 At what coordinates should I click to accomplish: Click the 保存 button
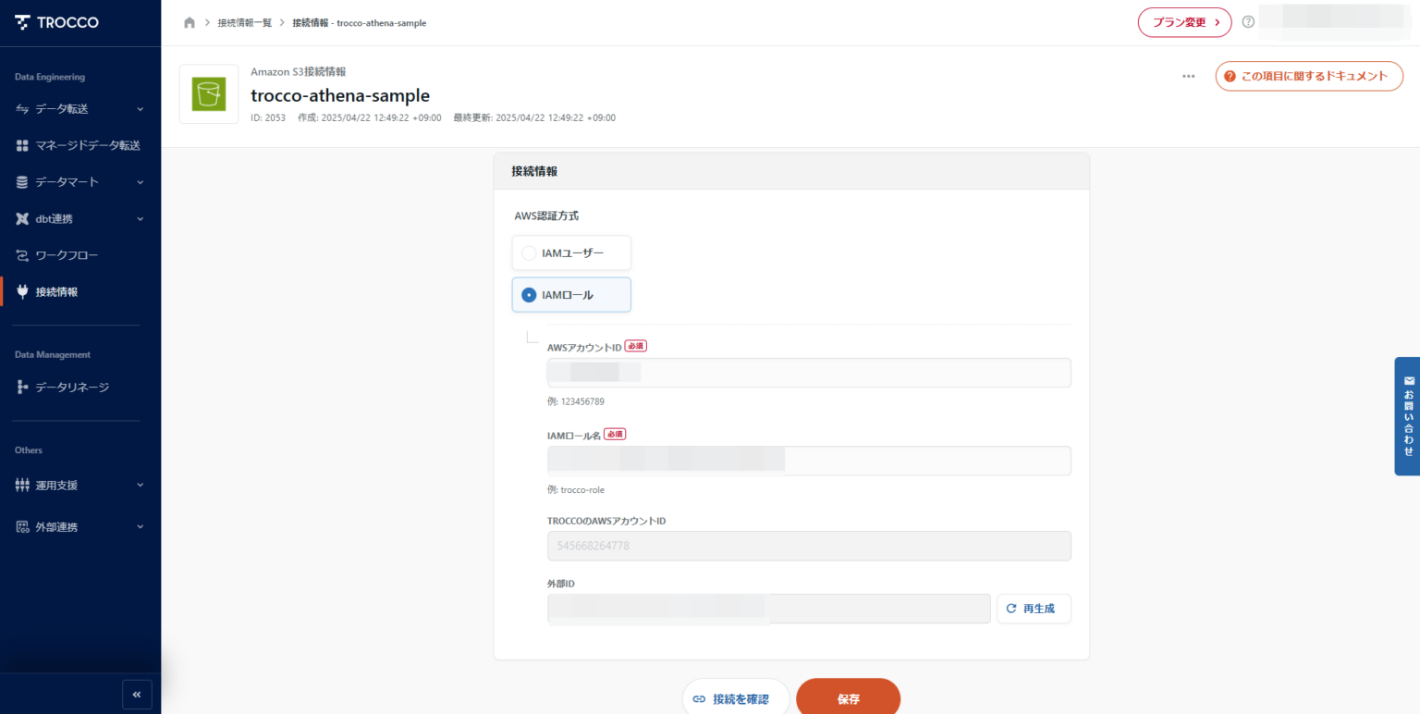click(x=848, y=698)
